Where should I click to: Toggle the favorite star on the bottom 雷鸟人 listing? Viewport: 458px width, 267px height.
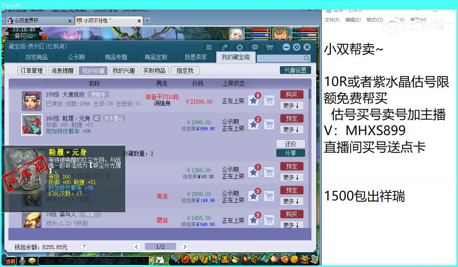click(x=253, y=219)
